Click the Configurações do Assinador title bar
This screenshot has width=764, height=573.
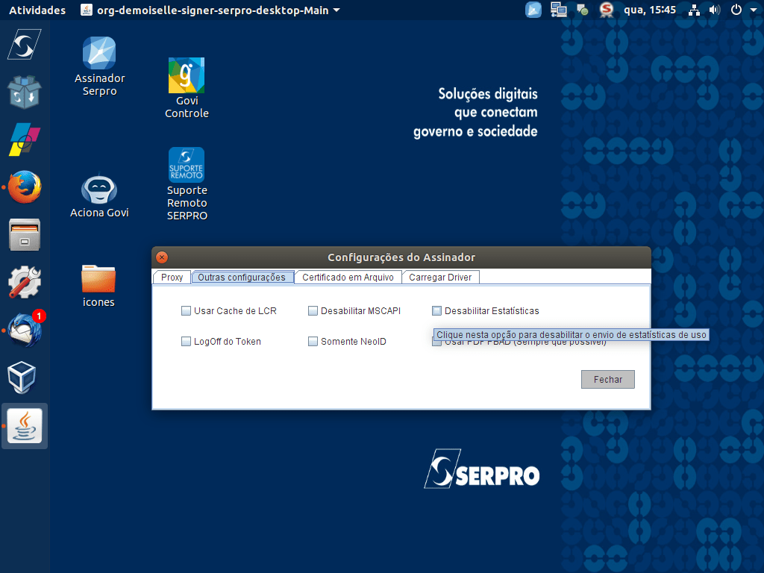point(401,257)
